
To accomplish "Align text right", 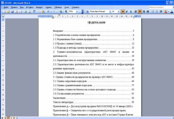I will pyautogui.click(x=144, y=12).
